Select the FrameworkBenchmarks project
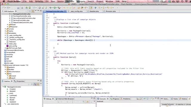Image resolution: width=191 pixels, height=107 pixels. [x=15, y=50]
